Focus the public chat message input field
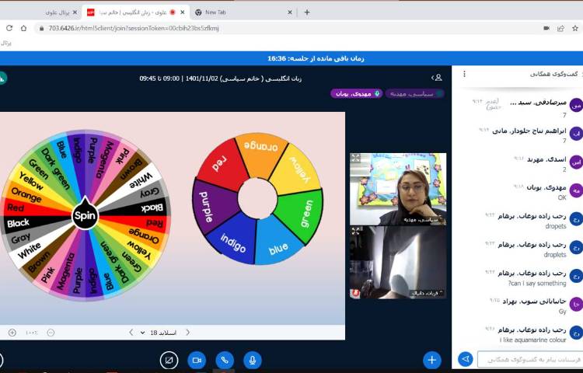The height and width of the screenshot is (373, 583). click(530, 359)
